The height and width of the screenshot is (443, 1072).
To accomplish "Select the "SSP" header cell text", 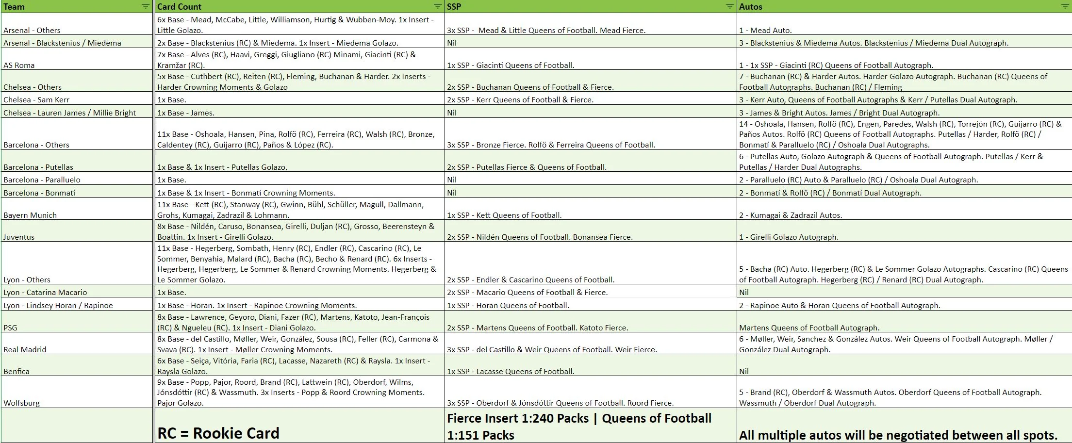I will 454,7.
